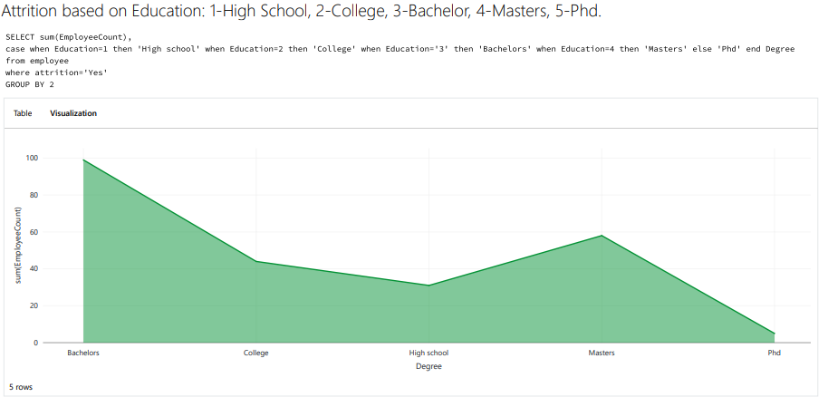
Task: Click the GROUP BY 2 query line
Action: coord(30,84)
